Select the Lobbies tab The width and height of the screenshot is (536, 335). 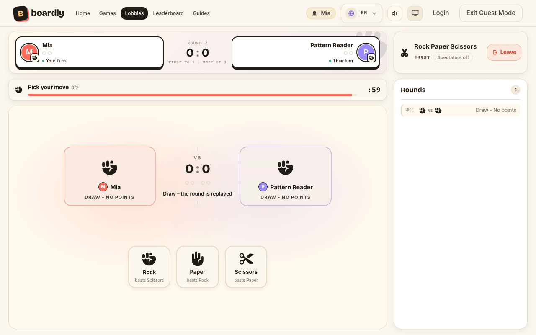[134, 13]
